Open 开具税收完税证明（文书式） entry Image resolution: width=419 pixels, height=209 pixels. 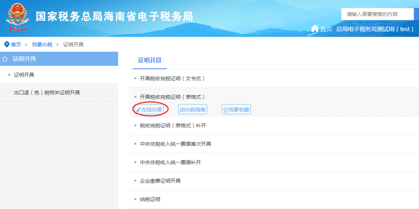(172, 78)
